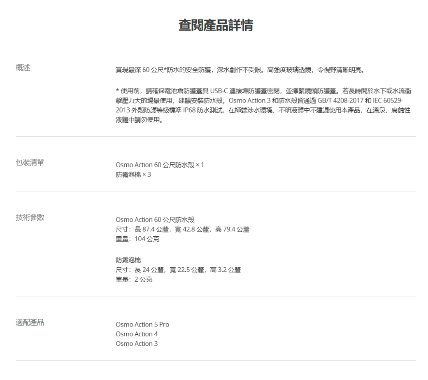Click the text 液體中請勿使用
Viewport: 428px width, 380px height.
pyautogui.click(x=139, y=120)
